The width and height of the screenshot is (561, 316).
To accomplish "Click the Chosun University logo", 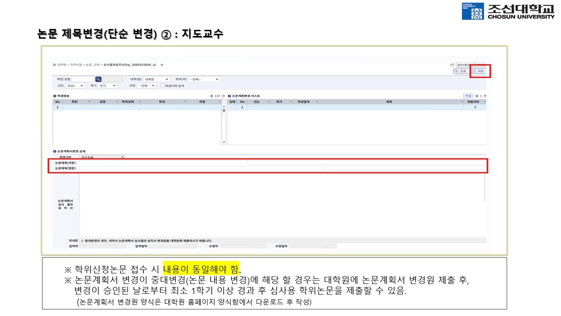I will click(x=507, y=11).
